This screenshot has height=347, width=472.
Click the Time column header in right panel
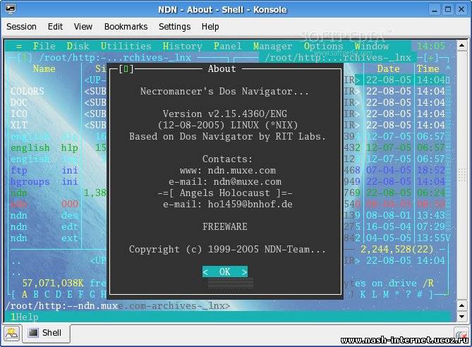tap(428, 69)
